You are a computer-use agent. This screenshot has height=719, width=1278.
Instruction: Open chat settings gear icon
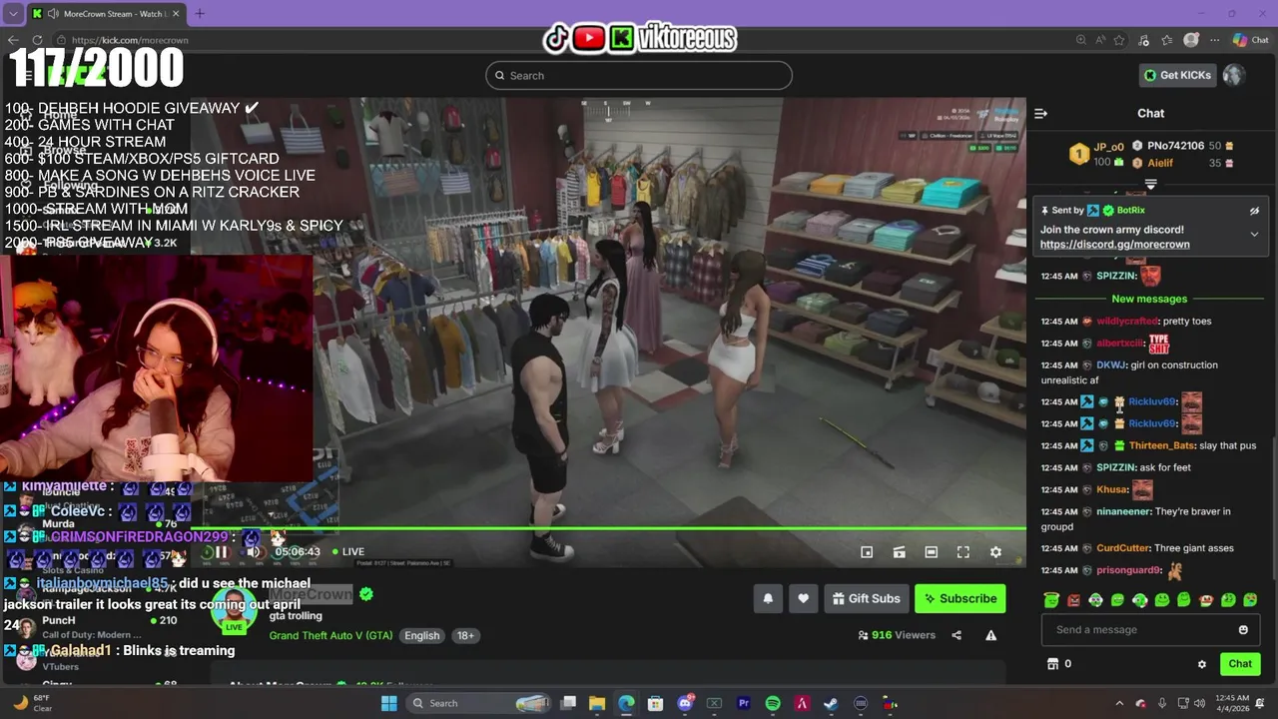1202,664
